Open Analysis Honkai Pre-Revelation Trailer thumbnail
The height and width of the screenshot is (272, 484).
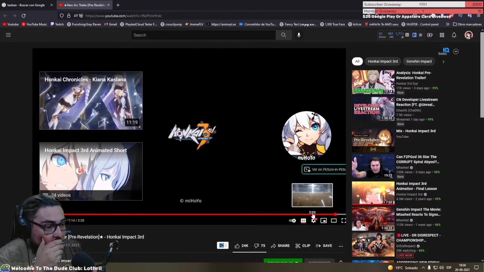click(x=373, y=82)
